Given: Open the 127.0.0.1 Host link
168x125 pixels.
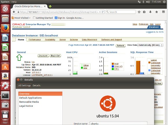Looking at the screenshot, I should point(36,72).
